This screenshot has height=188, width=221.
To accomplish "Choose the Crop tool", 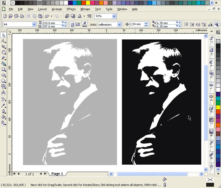I will [x=3, y=47].
